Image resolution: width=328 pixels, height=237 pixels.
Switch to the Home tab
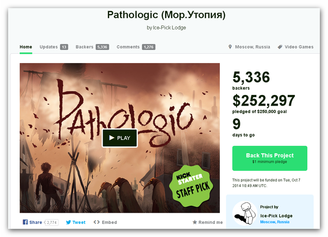(x=26, y=47)
